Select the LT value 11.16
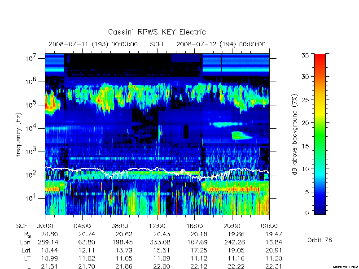 (236, 259)
